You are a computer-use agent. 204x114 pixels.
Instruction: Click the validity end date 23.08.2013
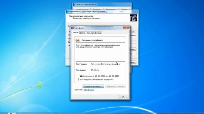pyautogui.click(x=114, y=76)
